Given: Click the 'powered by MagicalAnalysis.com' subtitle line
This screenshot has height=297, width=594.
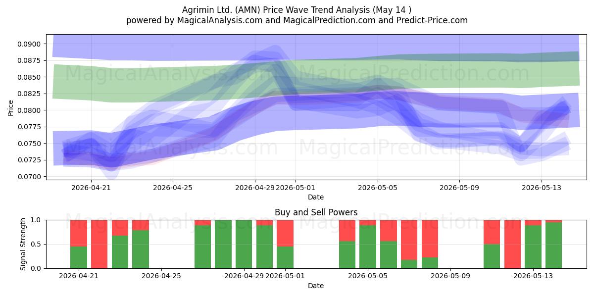Looking at the screenshot, I should (297, 20).
